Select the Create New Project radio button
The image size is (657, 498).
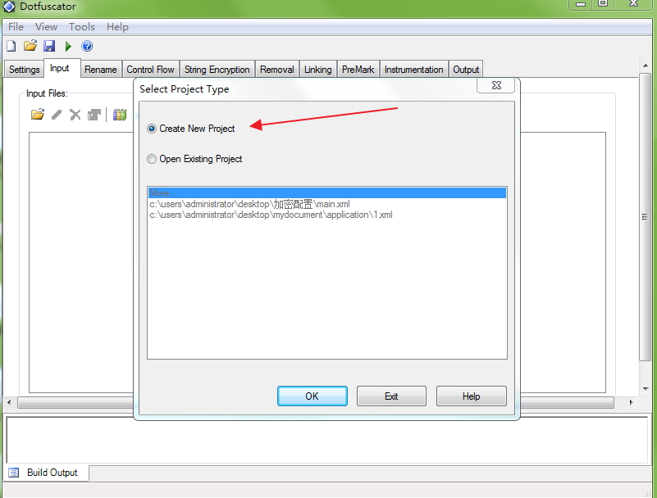152,129
